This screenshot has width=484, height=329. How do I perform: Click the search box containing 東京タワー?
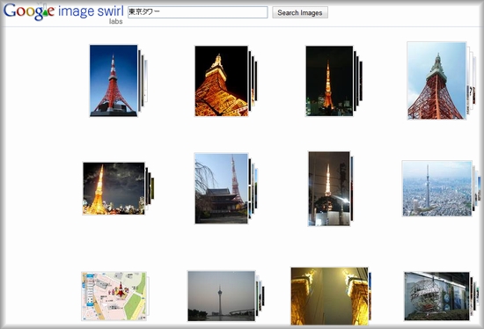click(x=197, y=12)
